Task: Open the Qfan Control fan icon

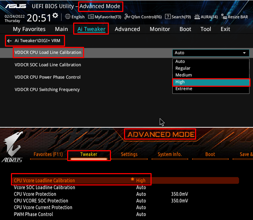Action: point(127,17)
